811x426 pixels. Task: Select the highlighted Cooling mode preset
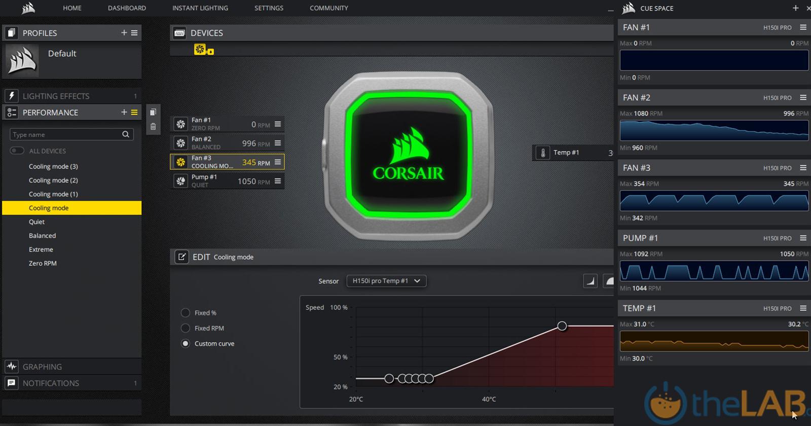72,208
